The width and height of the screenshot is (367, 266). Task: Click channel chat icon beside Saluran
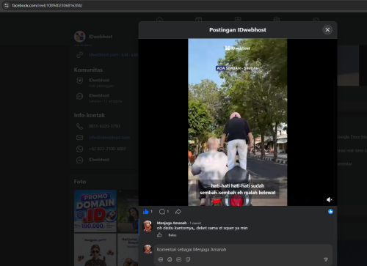80,96
